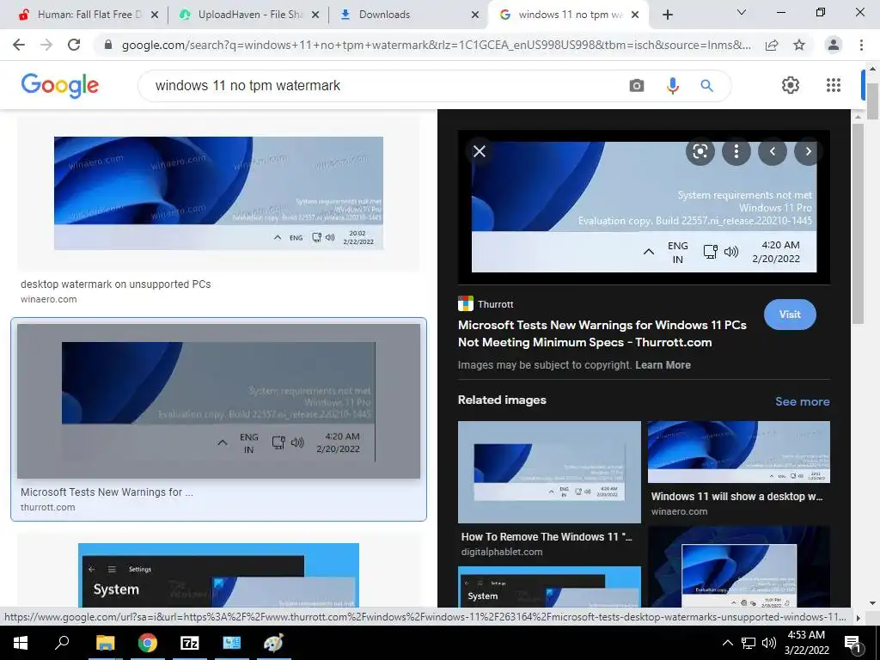Click 'Windows 11 will show a desktop w...' caption
This screenshot has height=660, width=880.
click(736, 496)
